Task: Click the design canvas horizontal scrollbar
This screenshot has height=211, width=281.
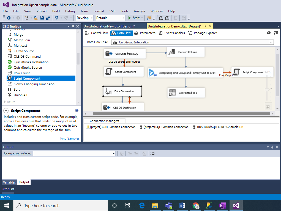Action: tap(181, 114)
